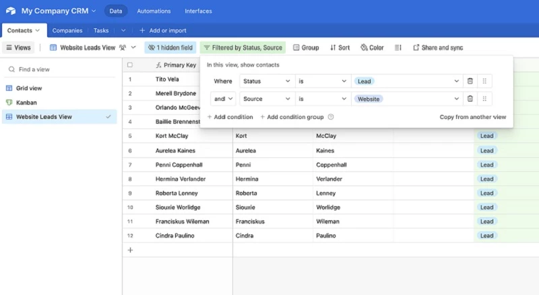Click the Kanban view icon in sidebar

(x=9, y=103)
